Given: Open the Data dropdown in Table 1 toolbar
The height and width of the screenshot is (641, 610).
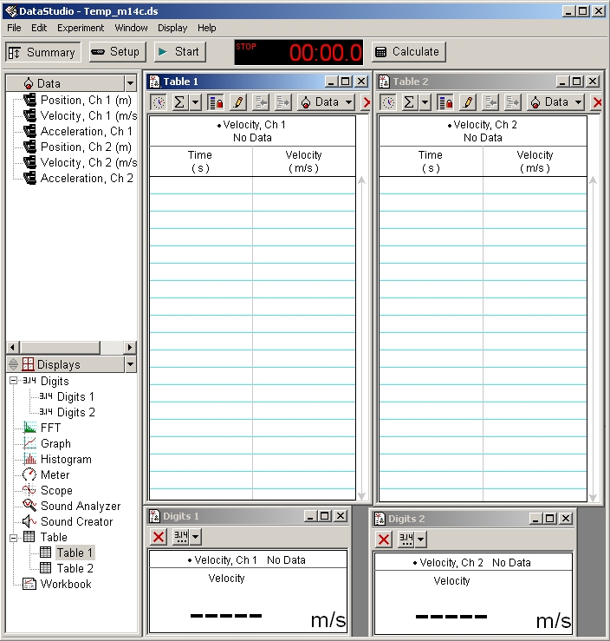Looking at the screenshot, I should (327, 102).
